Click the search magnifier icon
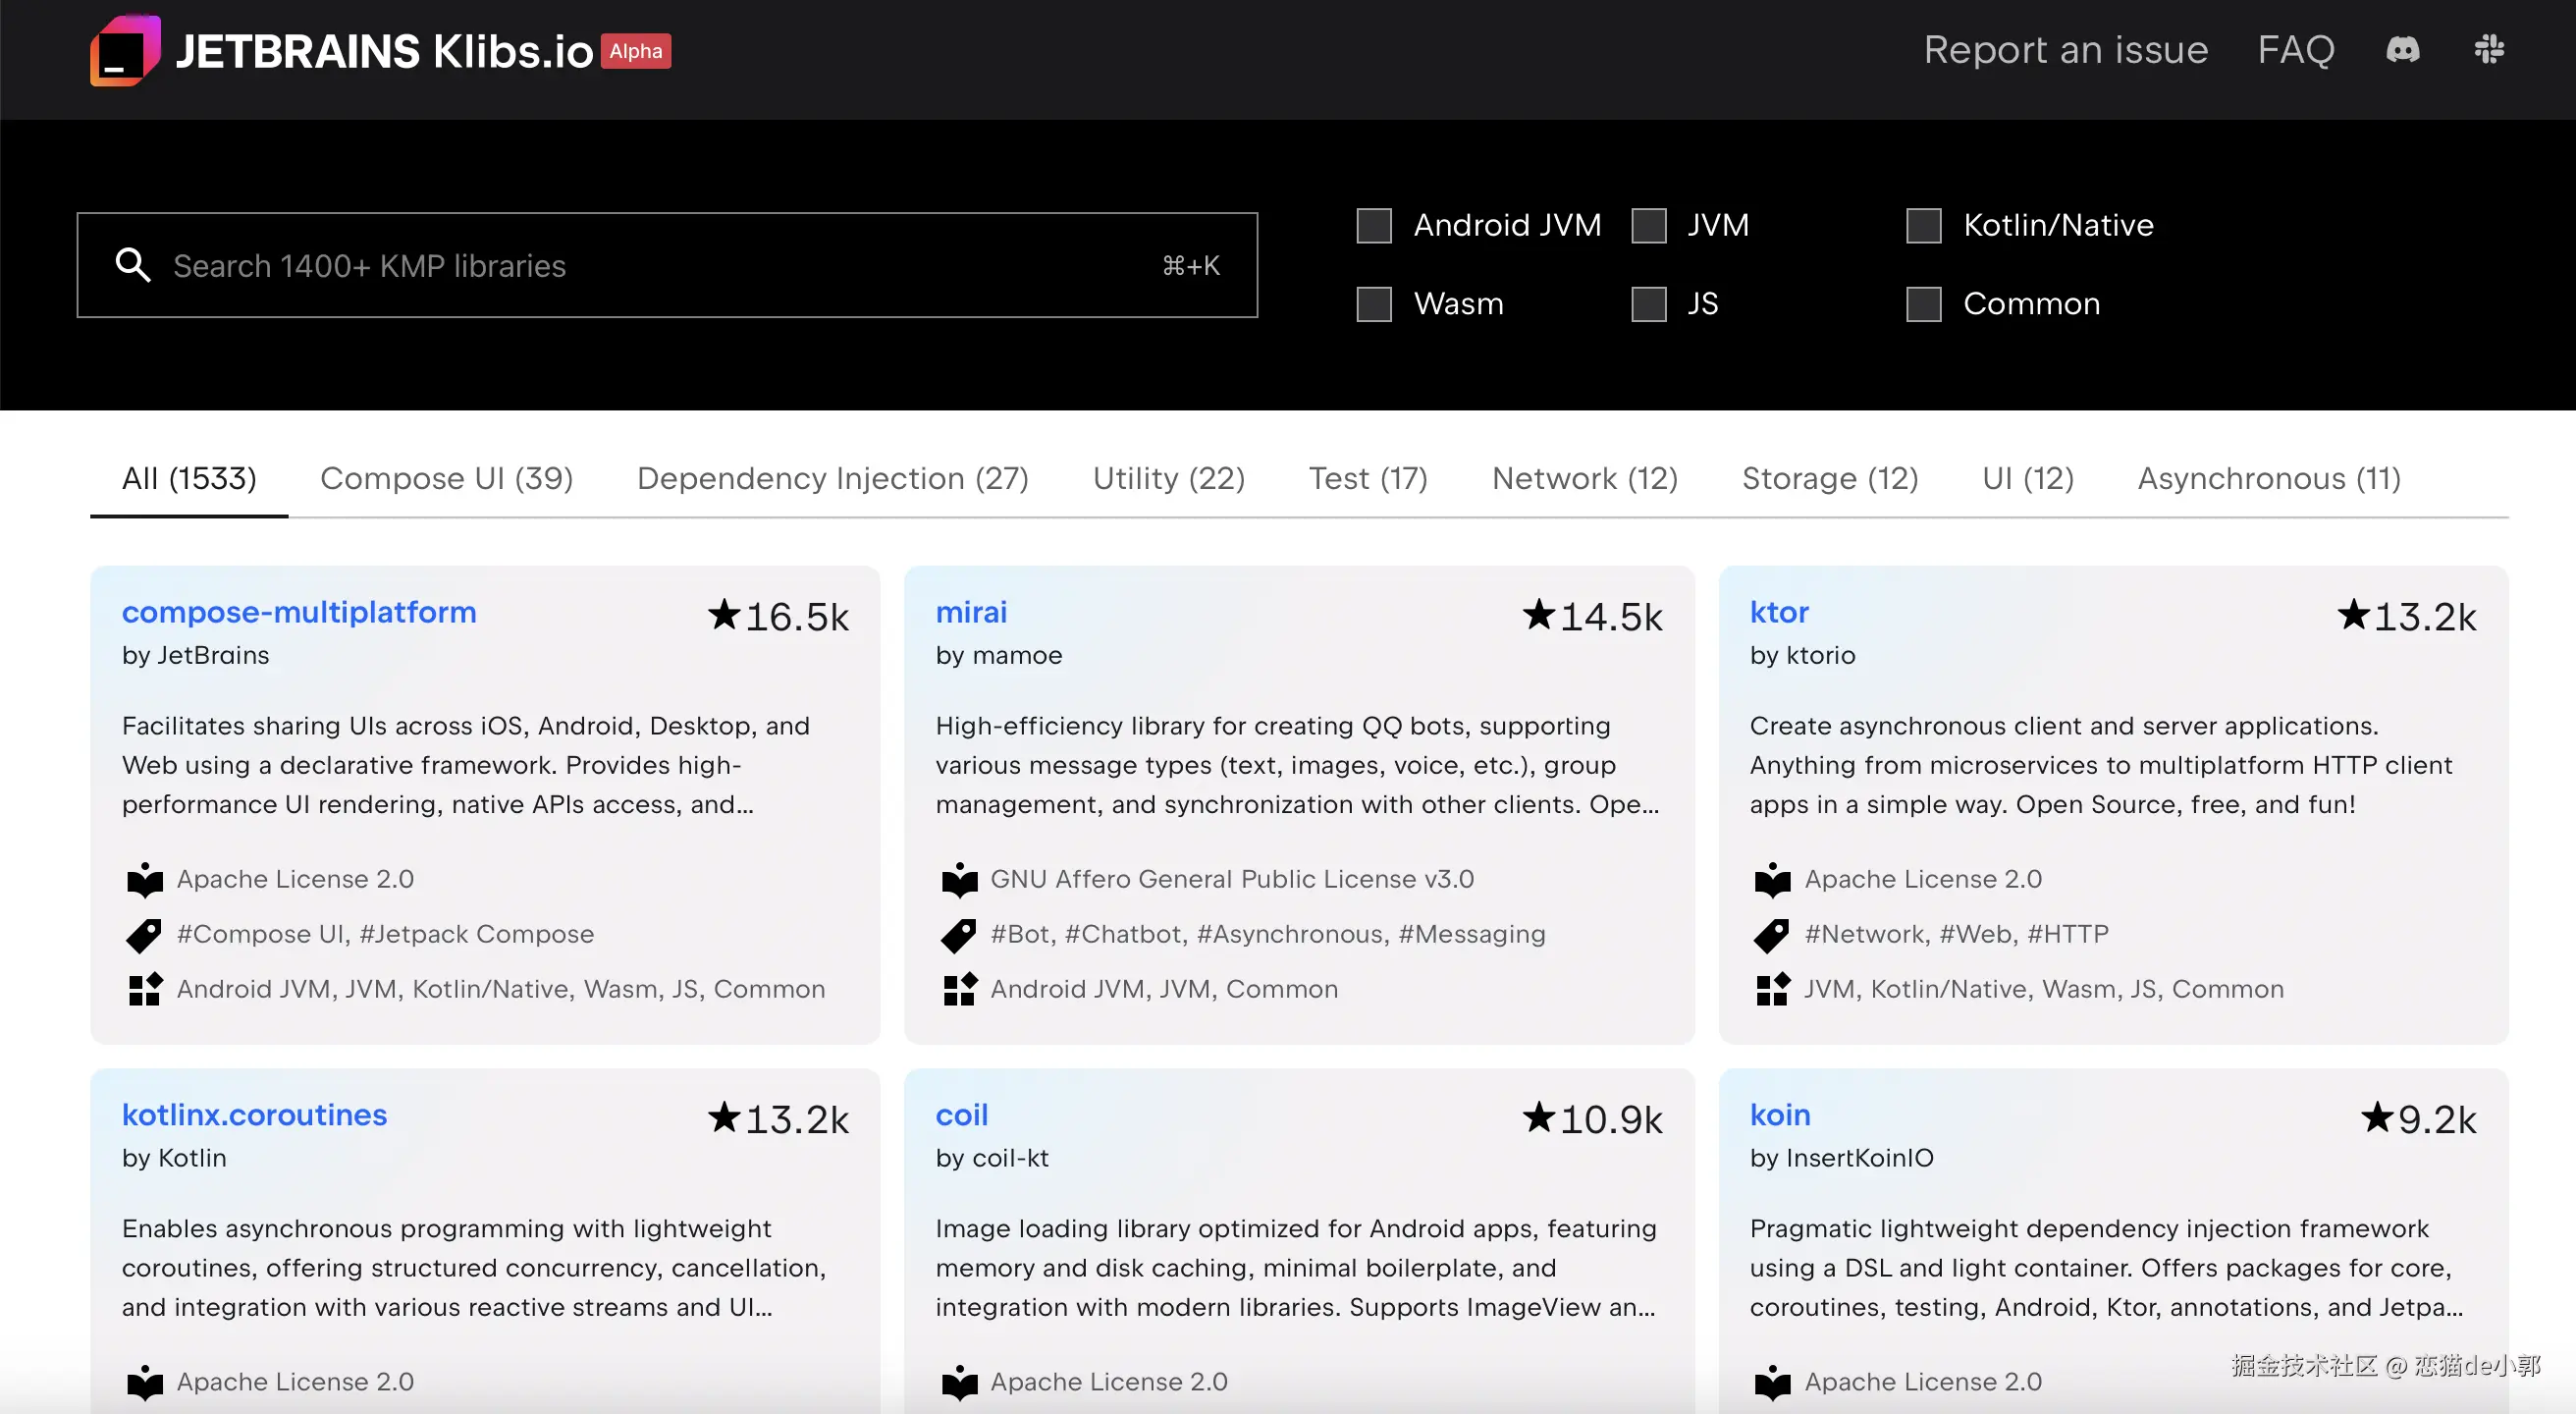The height and width of the screenshot is (1414, 2576). click(x=133, y=265)
